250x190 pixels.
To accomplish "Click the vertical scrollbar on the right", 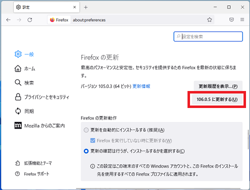I will click(248, 139).
